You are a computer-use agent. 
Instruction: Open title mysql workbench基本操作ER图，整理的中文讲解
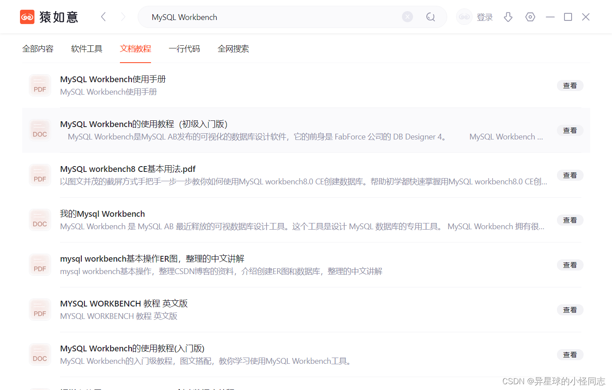pyautogui.click(x=152, y=259)
